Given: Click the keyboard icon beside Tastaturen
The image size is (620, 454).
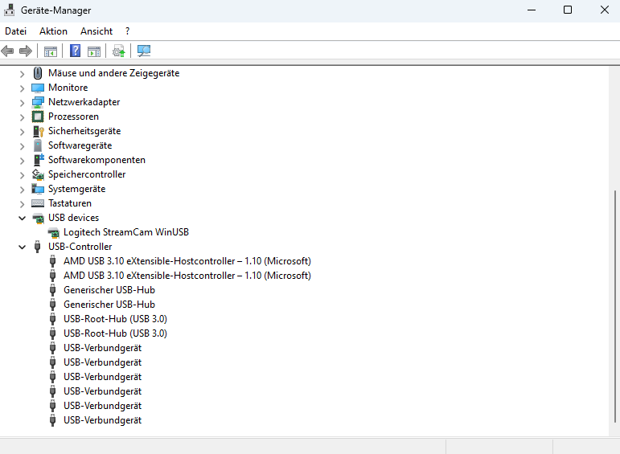Looking at the screenshot, I should coord(38,203).
